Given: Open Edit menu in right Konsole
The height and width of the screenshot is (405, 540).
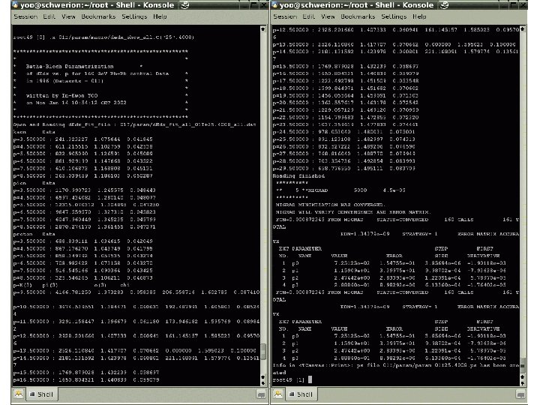Looking at the screenshot, I should click(308, 16).
